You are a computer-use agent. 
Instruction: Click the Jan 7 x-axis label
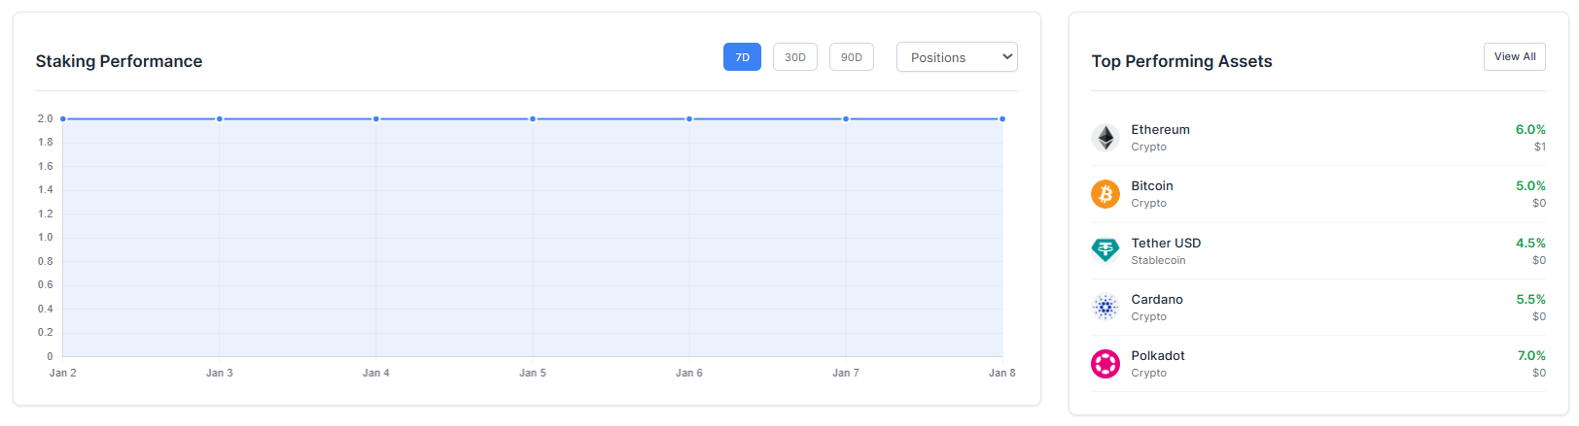[x=845, y=373]
